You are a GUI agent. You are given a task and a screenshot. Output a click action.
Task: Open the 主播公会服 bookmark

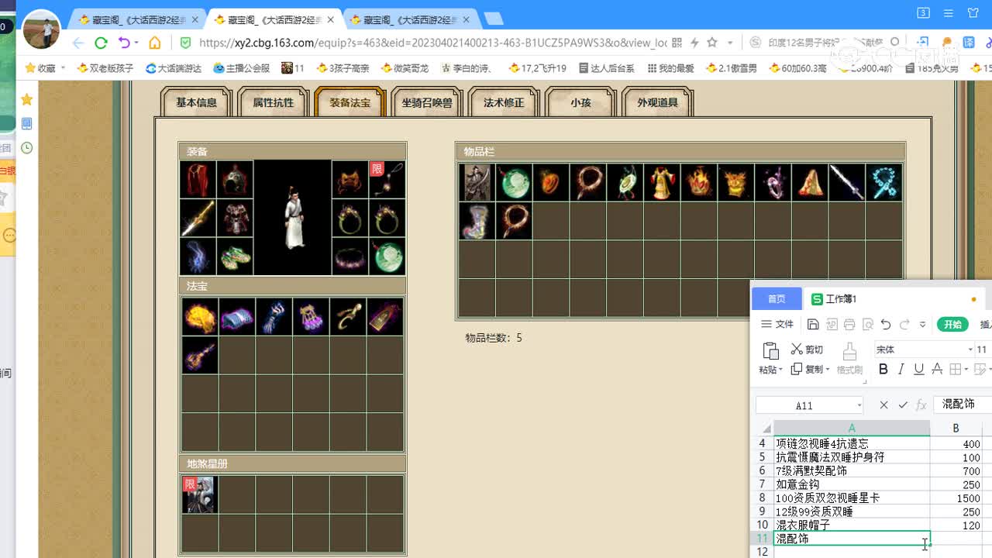point(242,68)
